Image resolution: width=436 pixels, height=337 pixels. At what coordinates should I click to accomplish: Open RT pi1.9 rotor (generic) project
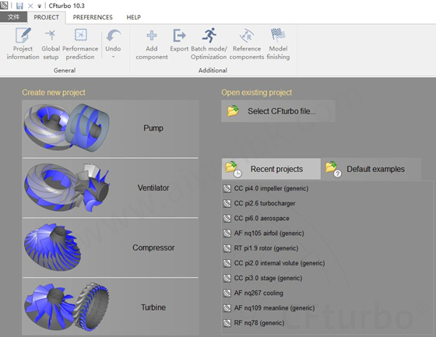[x=266, y=248]
